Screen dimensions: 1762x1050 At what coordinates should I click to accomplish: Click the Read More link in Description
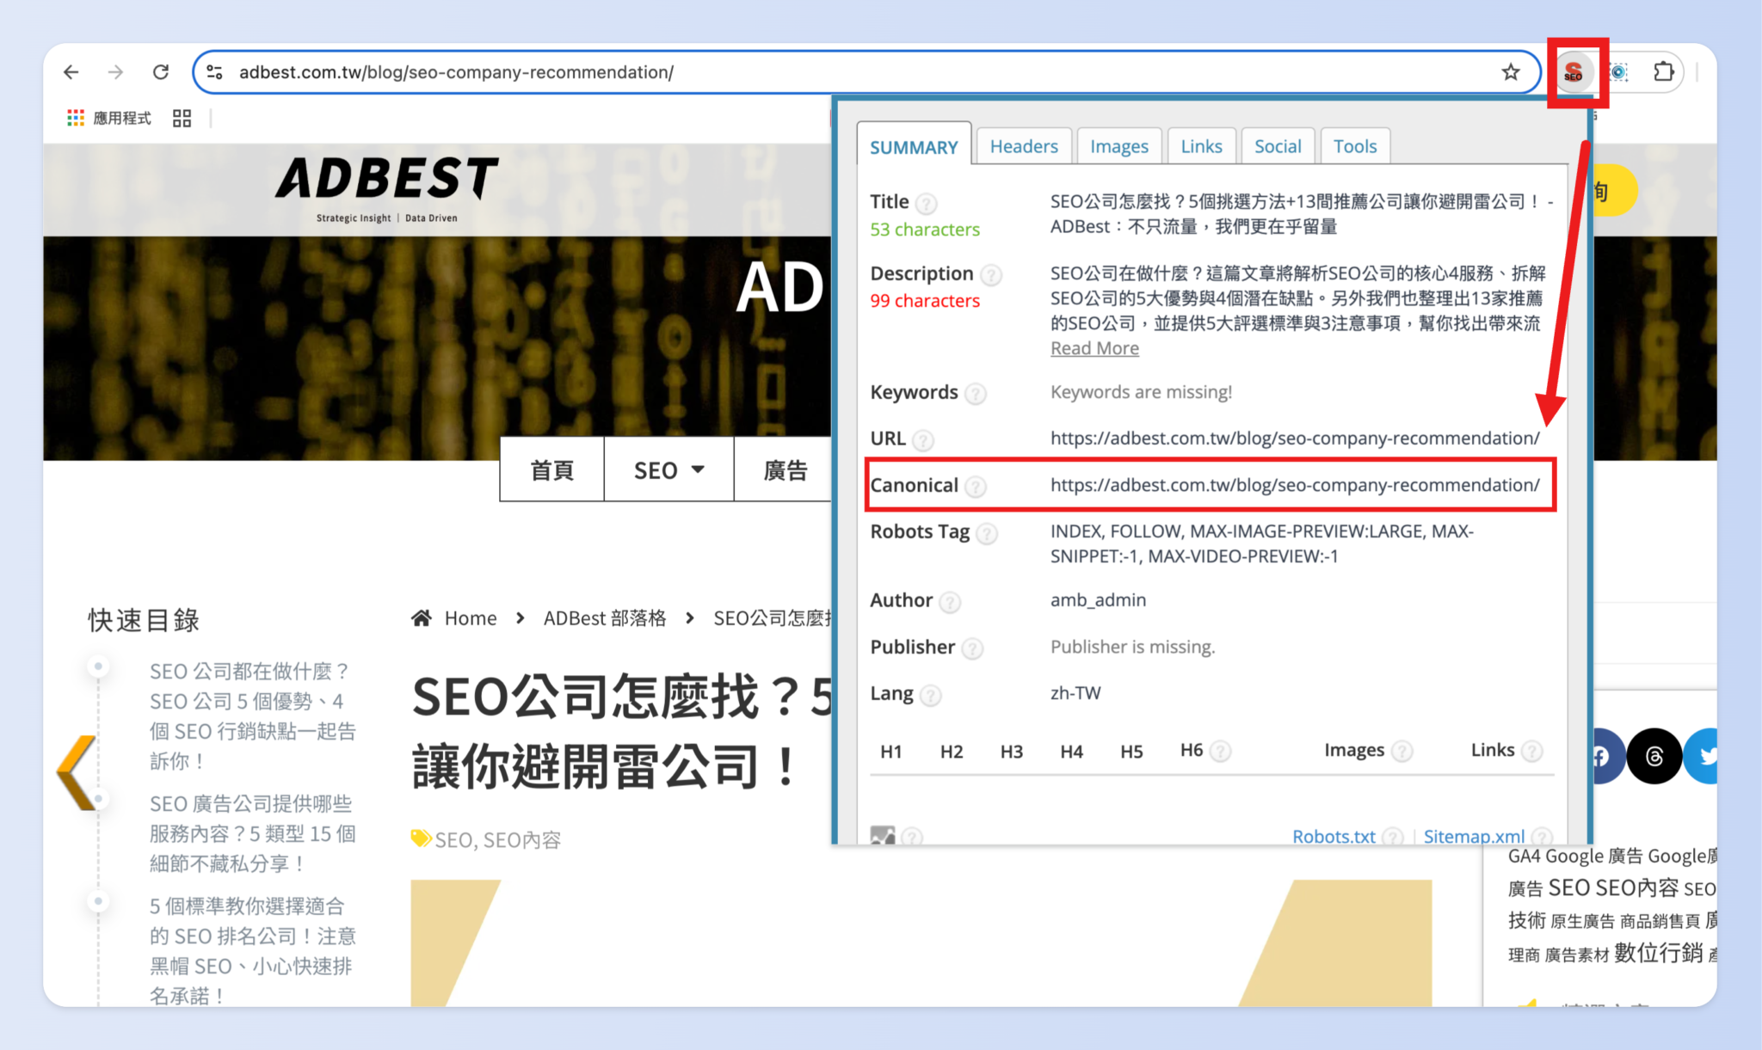point(1094,347)
